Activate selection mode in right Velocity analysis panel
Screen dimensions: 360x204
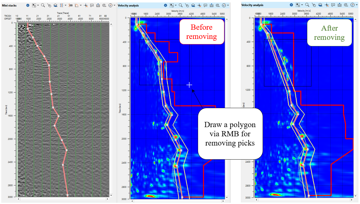(298, 5)
